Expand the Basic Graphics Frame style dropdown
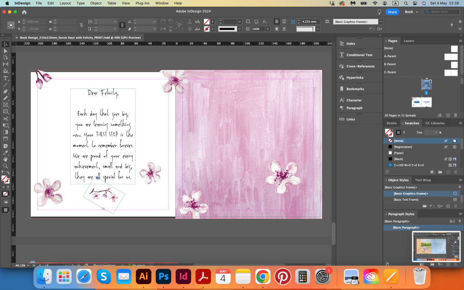The image size is (464, 290). coord(381,22)
